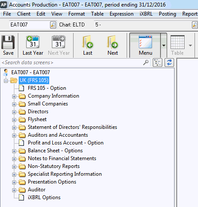Viewport: 198px width, 207px height.
Task: Click the Save floppy disk icon
Action: tap(8, 42)
